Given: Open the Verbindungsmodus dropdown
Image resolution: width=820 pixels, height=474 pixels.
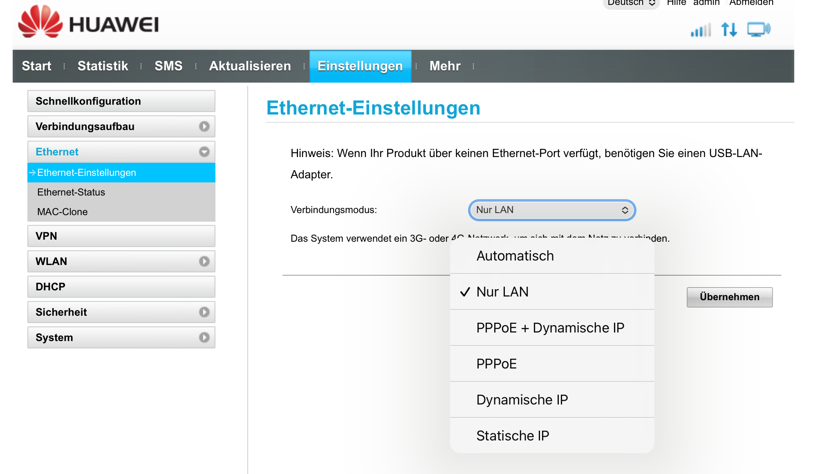Looking at the screenshot, I should (x=551, y=210).
